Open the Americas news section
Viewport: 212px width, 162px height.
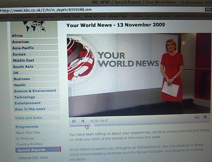[20, 42]
